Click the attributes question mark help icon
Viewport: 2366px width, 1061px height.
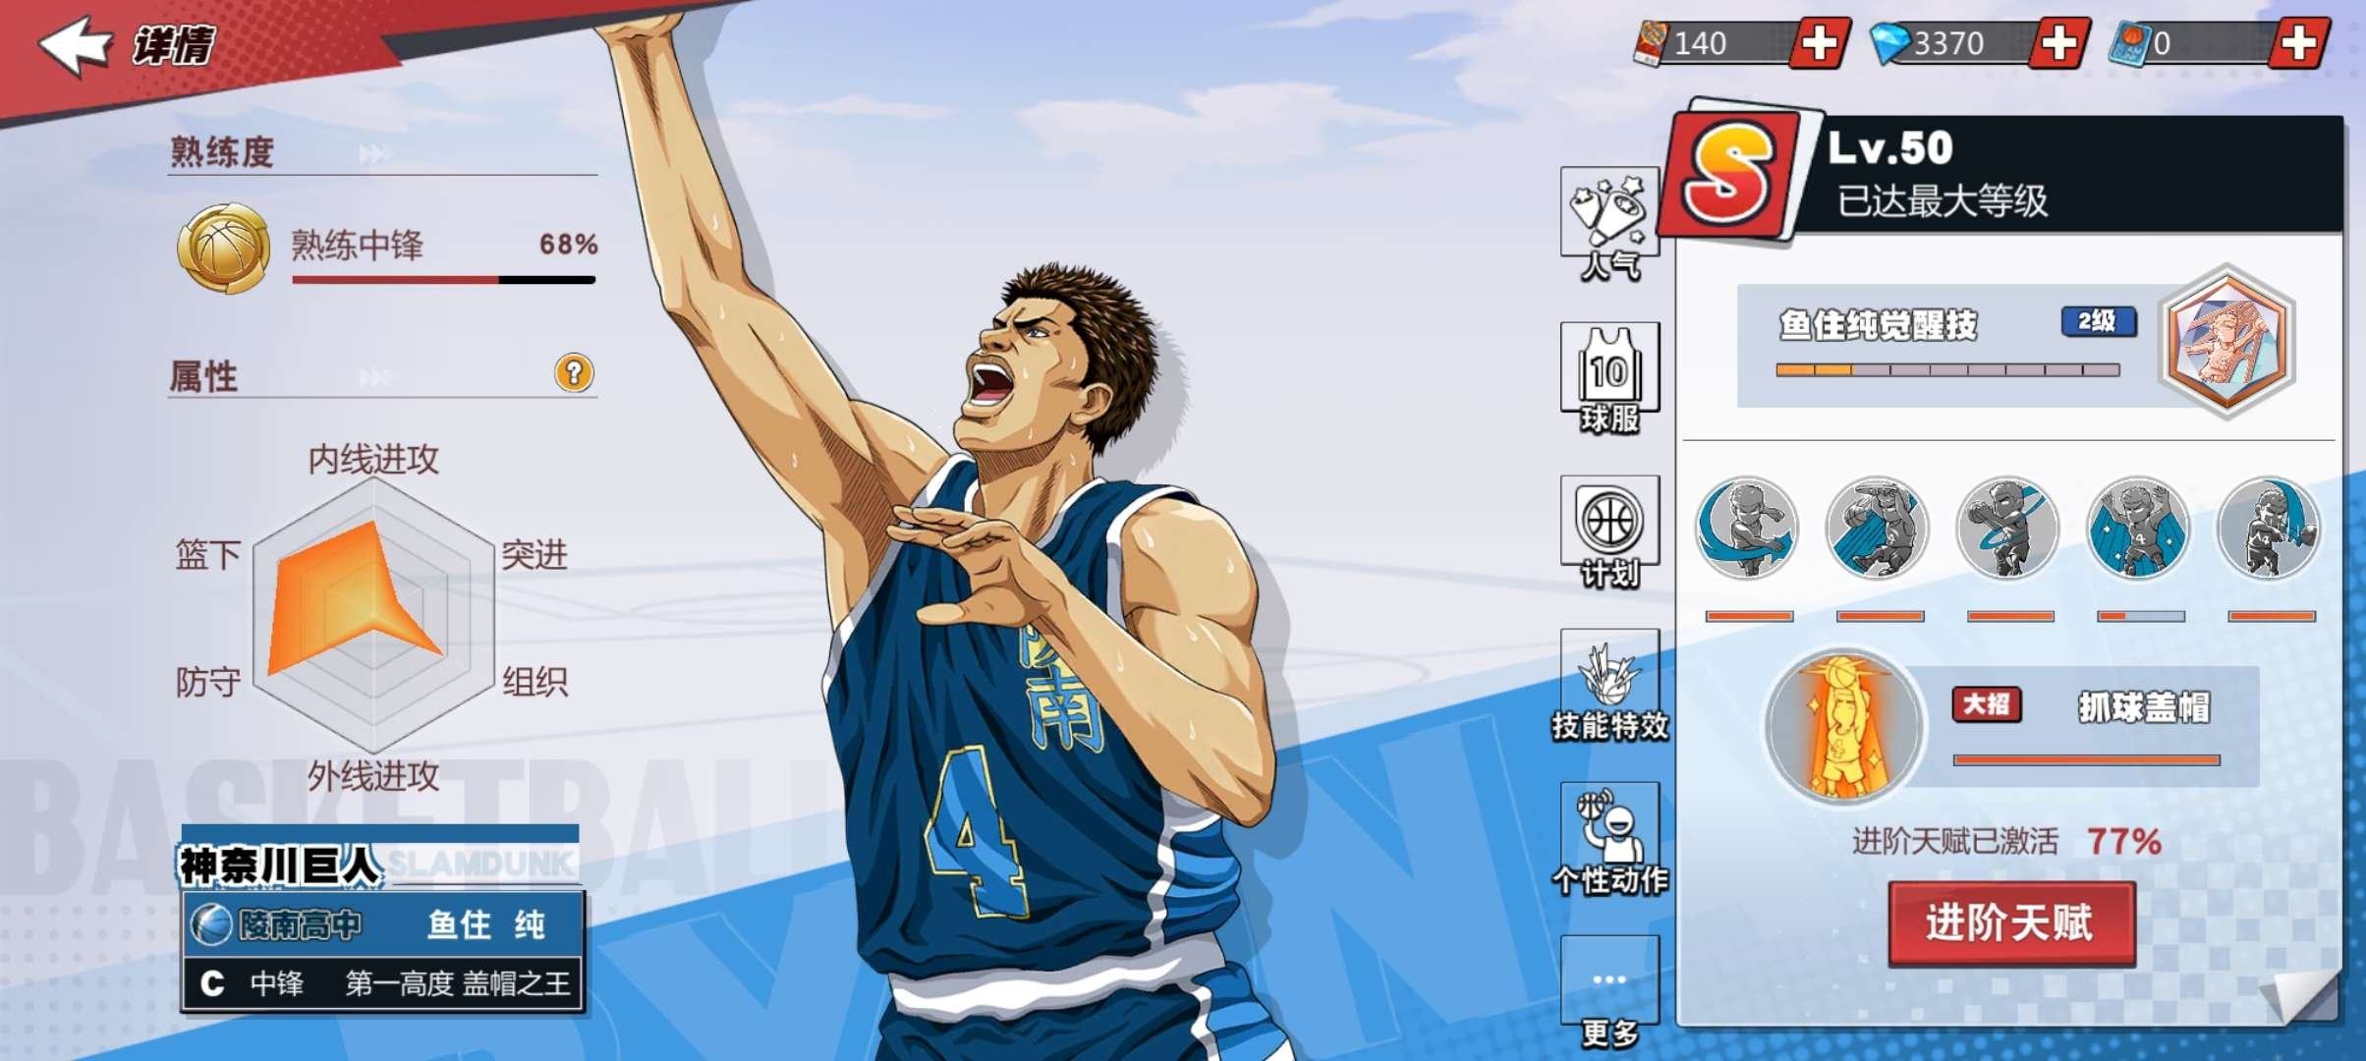click(x=574, y=373)
